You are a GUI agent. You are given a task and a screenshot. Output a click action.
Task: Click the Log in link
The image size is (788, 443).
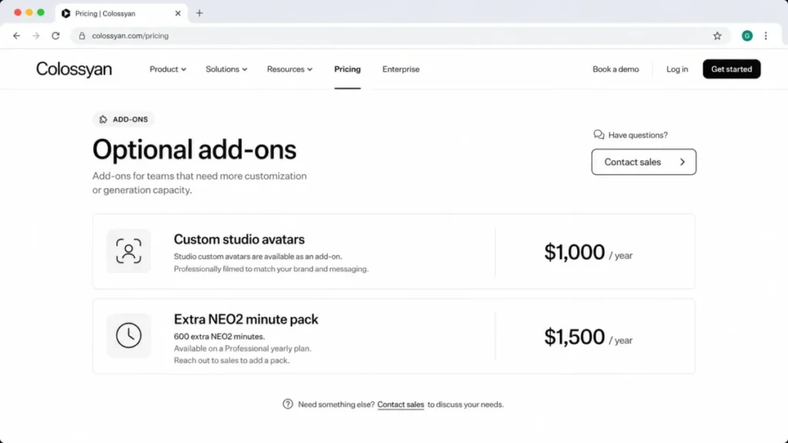tap(677, 69)
